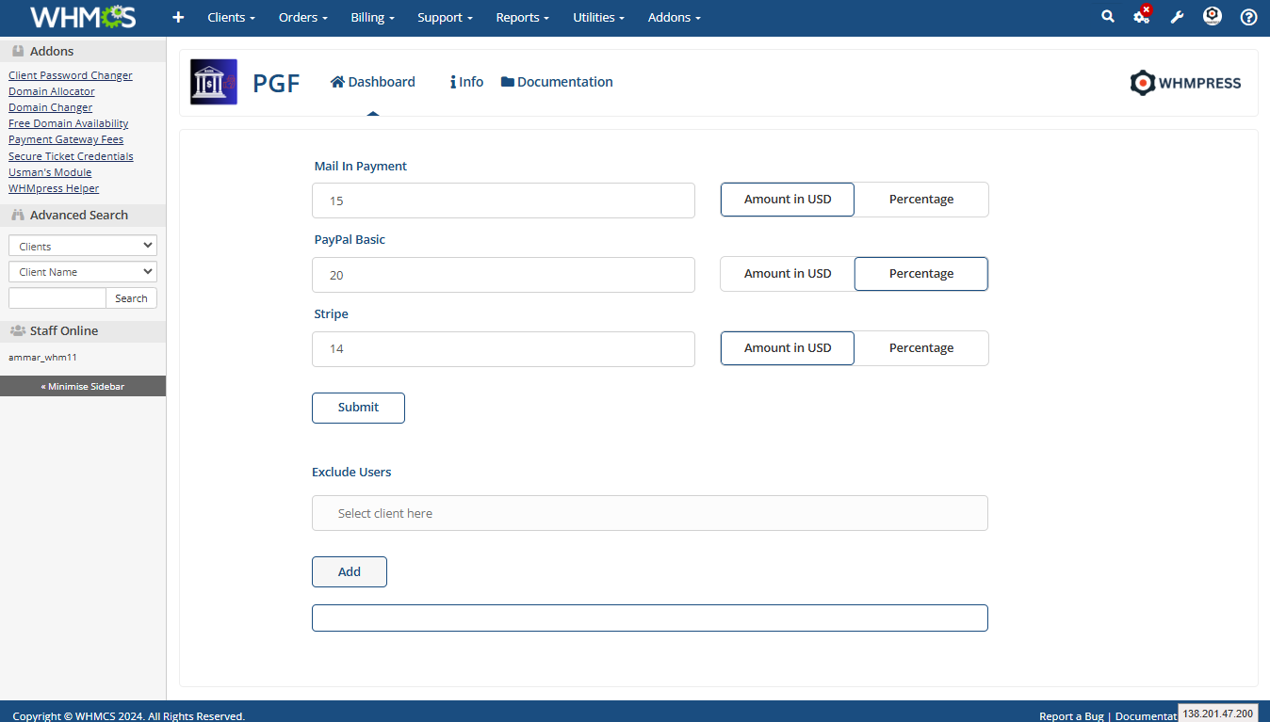Click the PGF module logo image
This screenshot has height=722, width=1270.
(214, 82)
